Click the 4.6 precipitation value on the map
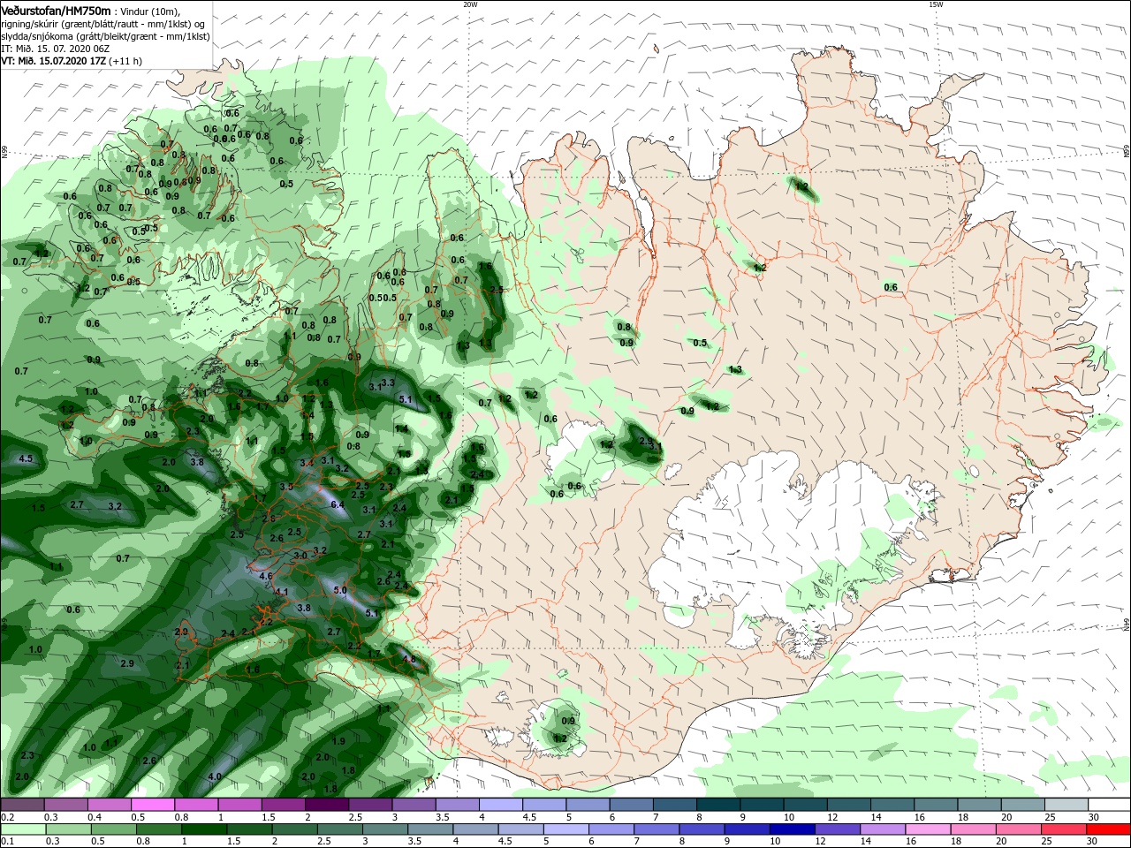Viewport: 1131px width, 848px height. click(x=266, y=576)
